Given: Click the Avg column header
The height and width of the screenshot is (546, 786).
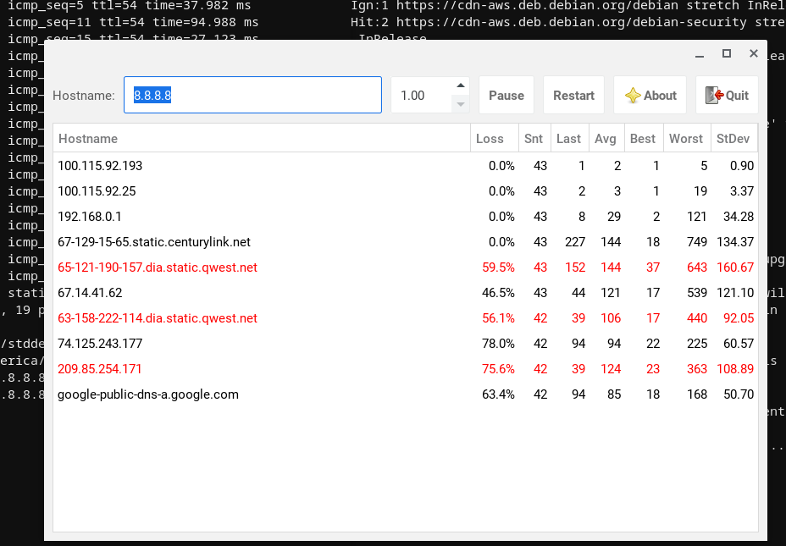Looking at the screenshot, I should pos(606,138).
